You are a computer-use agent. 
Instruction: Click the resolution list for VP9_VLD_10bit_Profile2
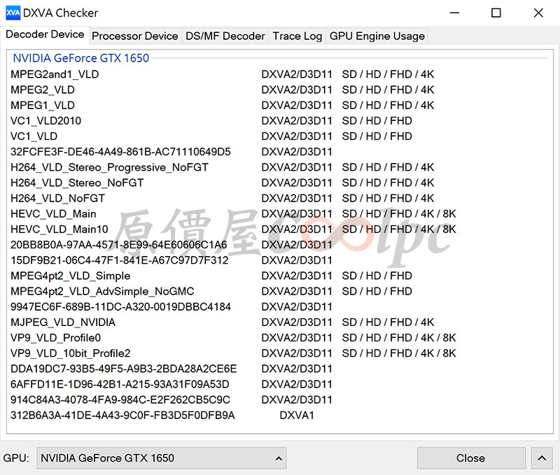click(x=399, y=354)
